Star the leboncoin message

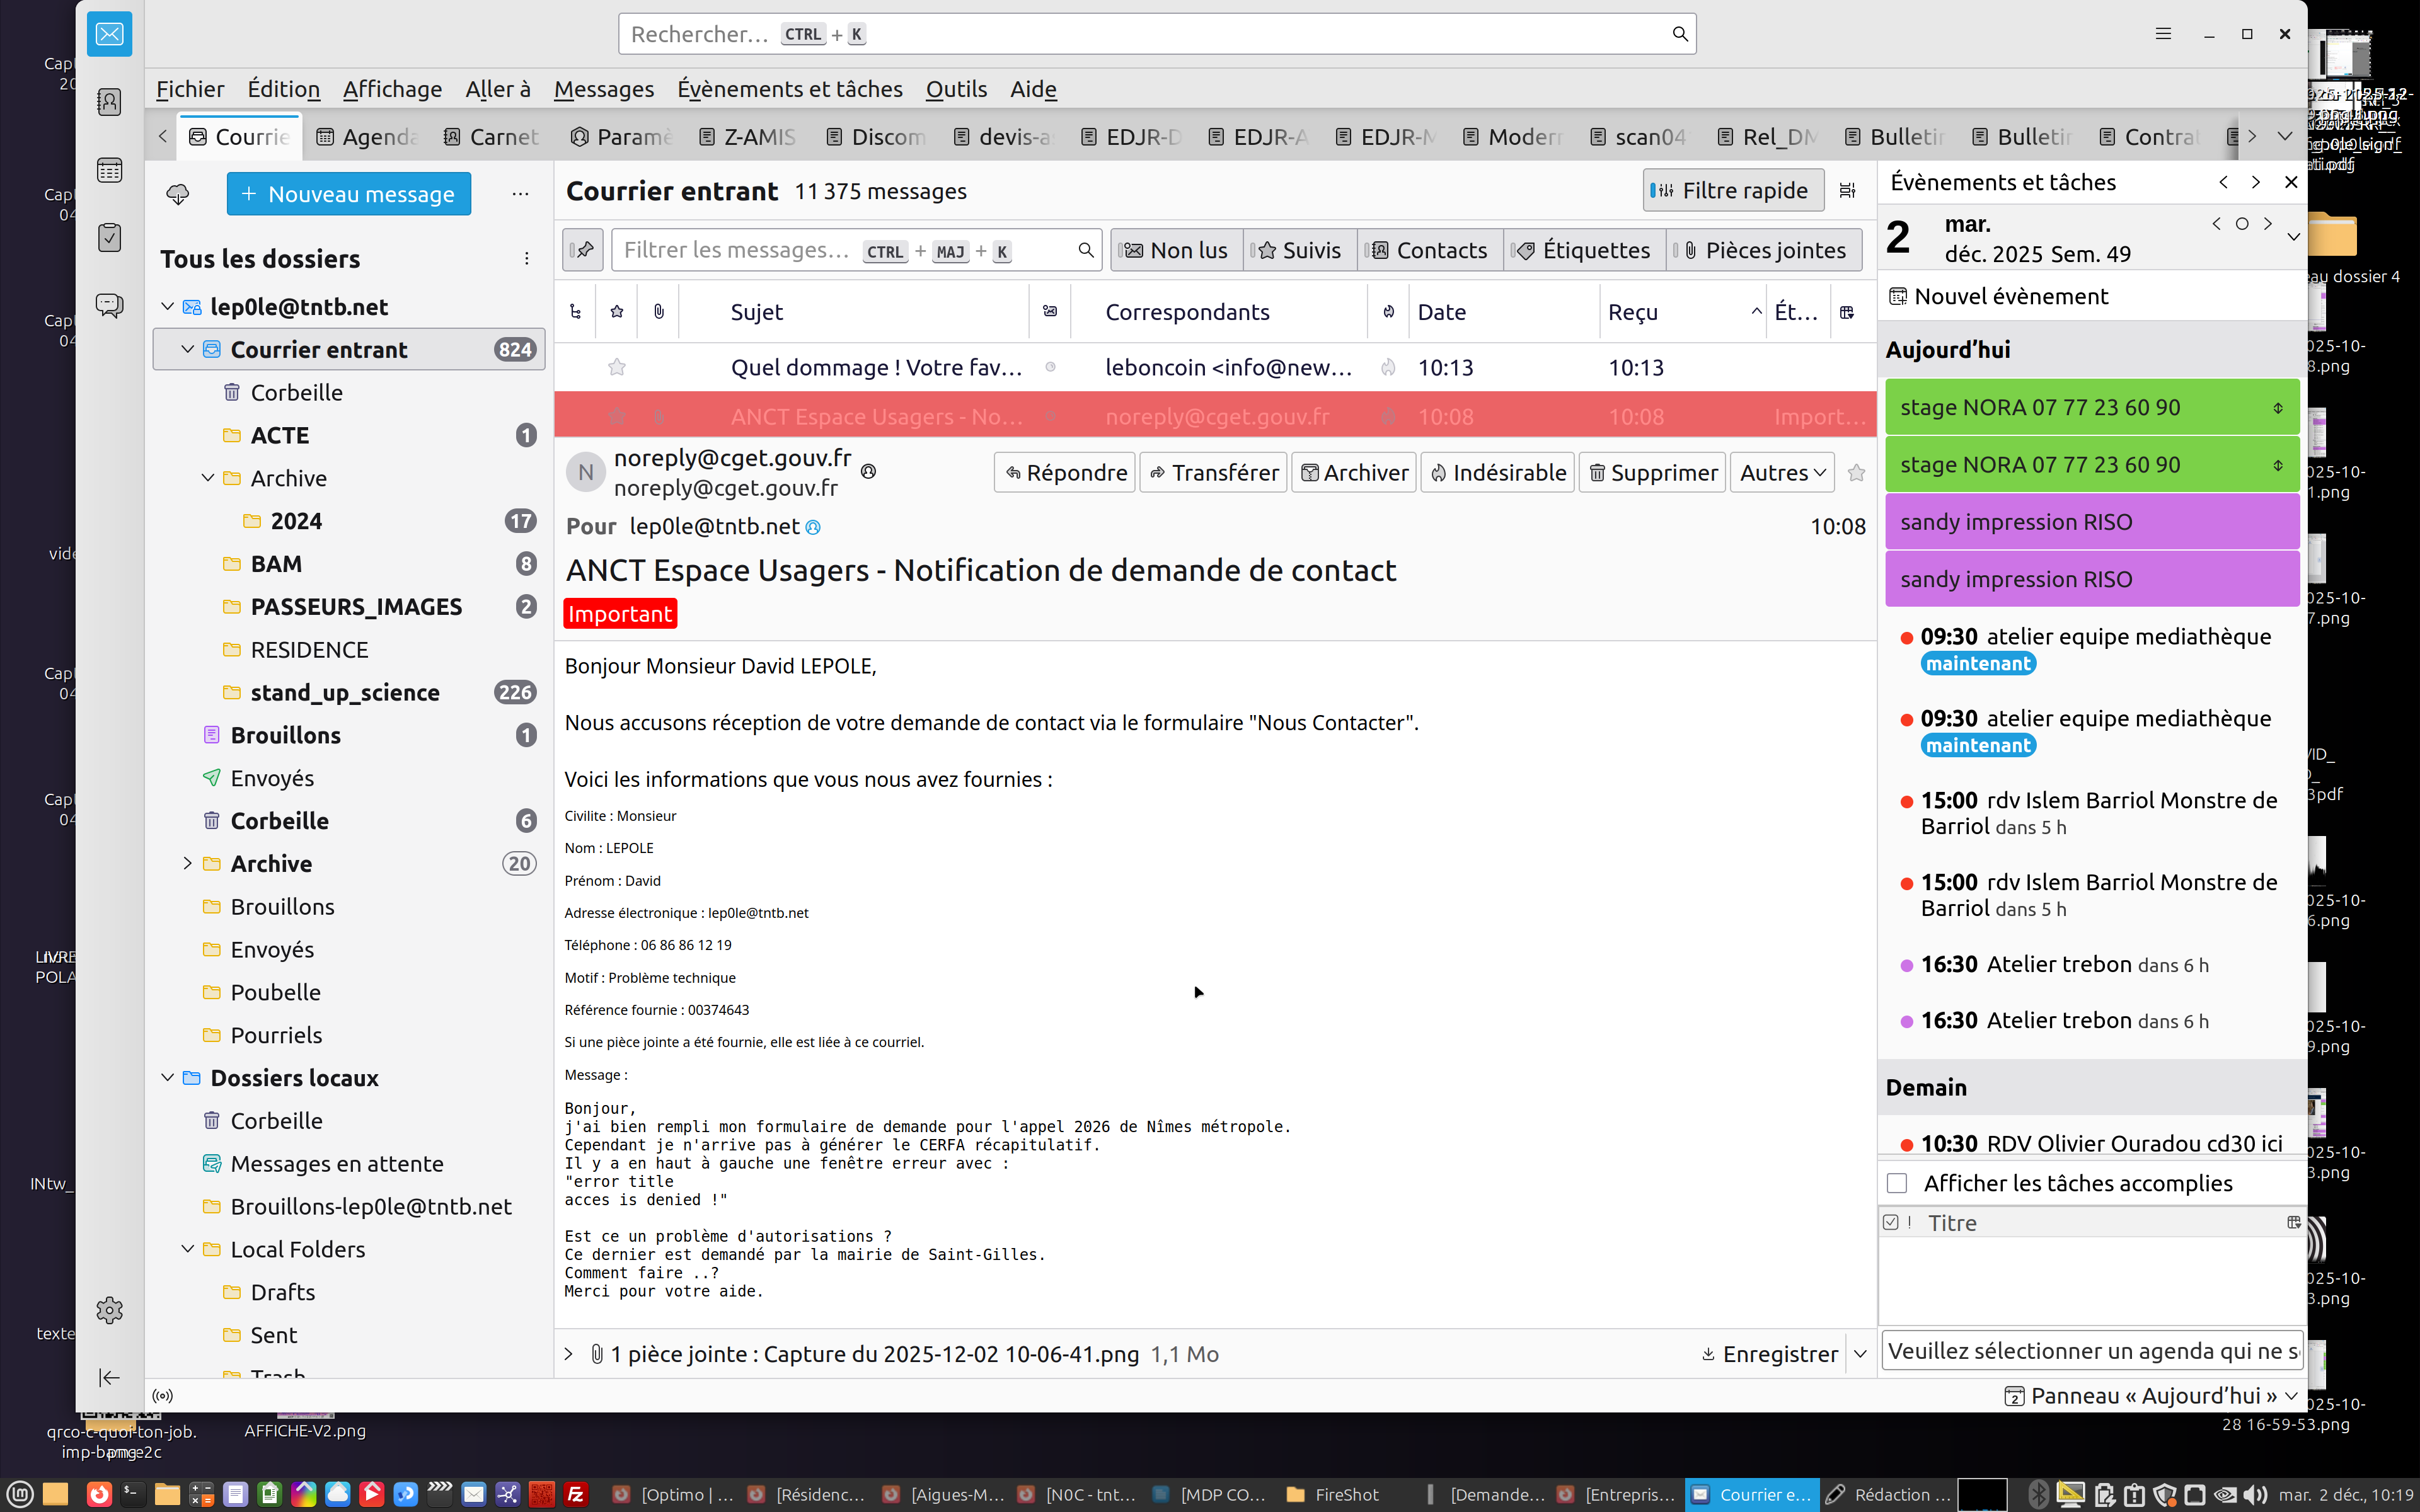point(617,367)
